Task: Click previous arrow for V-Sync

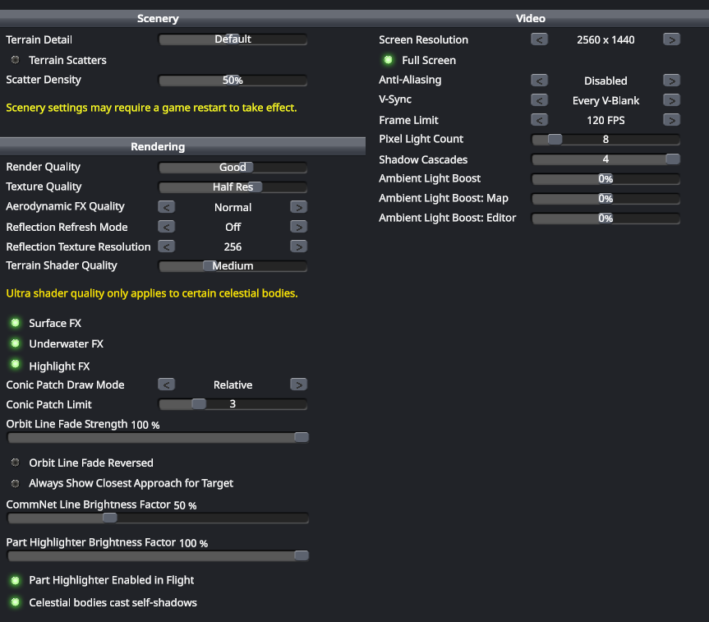Action: pos(539,100)
